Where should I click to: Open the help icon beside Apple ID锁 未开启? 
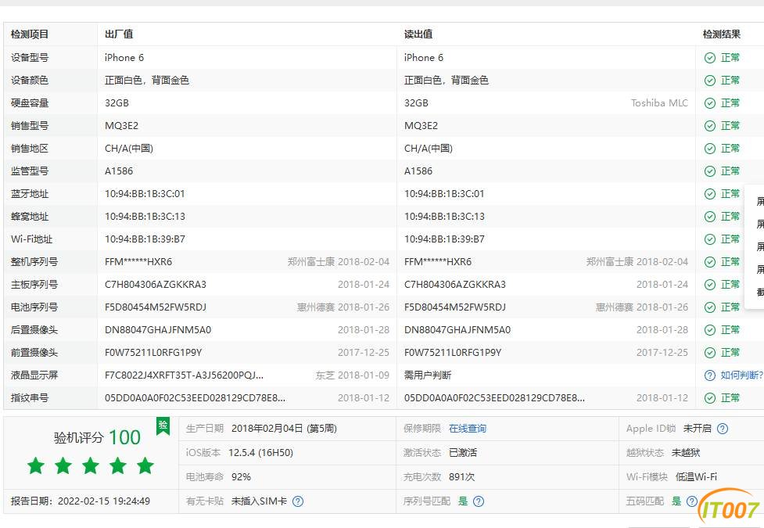pyautogui.click(x=723, y=429)
